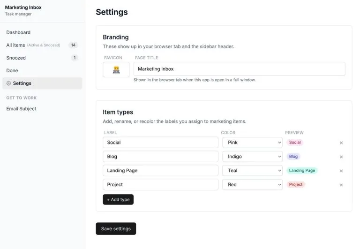Click the Settings page heading

(x=112, y=12)
